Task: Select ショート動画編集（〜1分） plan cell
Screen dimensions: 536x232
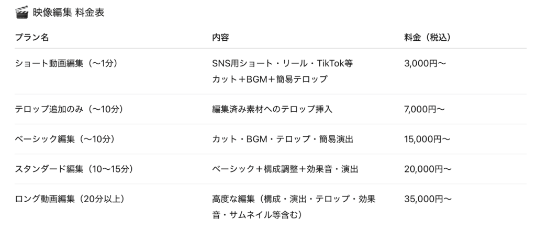Action: (x=66, y=63)
